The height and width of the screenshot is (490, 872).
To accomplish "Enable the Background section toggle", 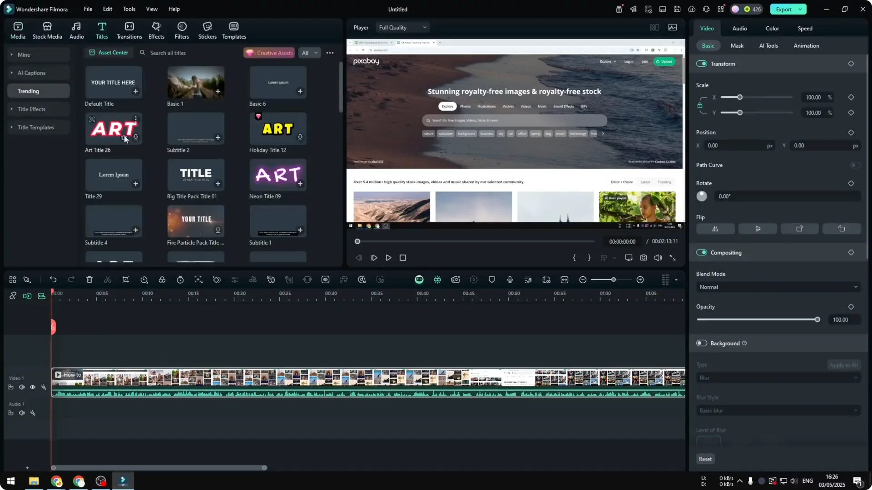I will click(x=701, y=343).
